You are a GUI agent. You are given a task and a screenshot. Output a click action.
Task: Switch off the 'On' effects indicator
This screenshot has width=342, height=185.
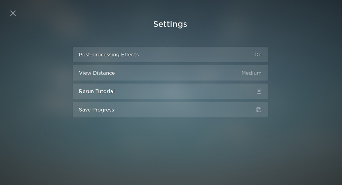[258, 55]
